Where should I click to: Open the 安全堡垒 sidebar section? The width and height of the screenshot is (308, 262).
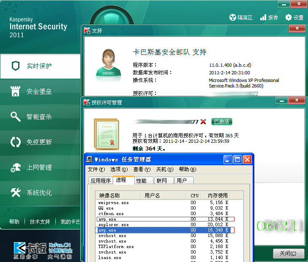pyautogui.click(x=40, y=91)
